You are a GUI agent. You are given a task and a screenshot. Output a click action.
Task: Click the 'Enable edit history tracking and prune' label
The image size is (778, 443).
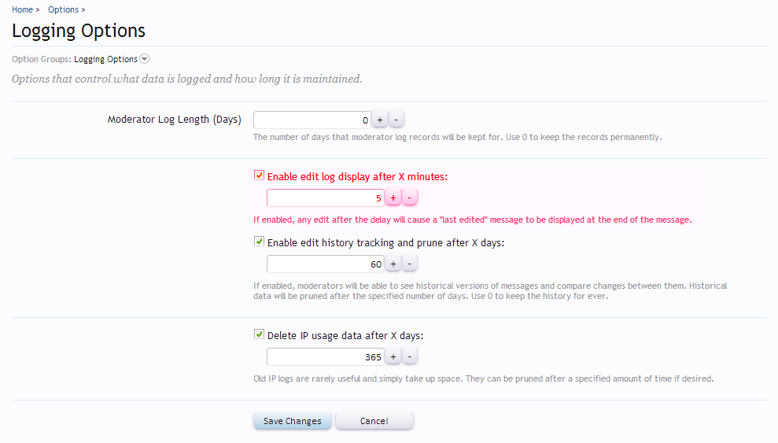click(x=385, y=242)
